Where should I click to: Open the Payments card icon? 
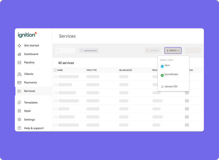click(19, 82)
